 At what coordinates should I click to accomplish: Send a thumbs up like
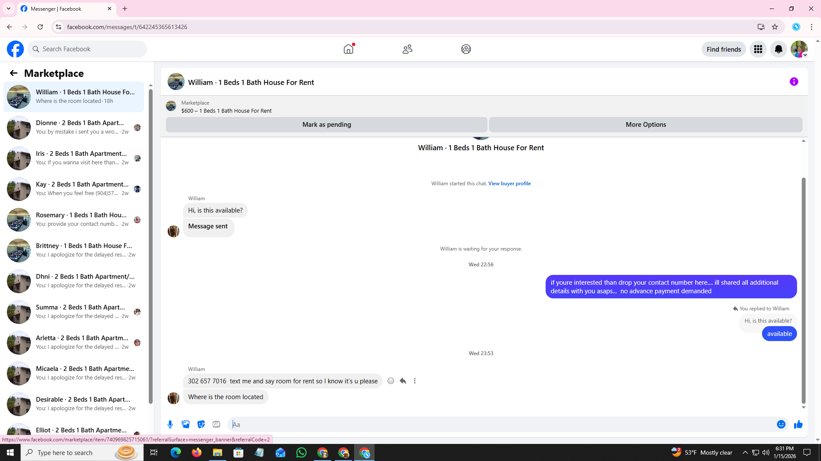pyautogui.click(x=798, y=424)
